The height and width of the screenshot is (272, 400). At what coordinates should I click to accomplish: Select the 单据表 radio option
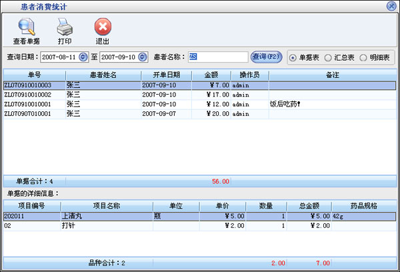(x=293, y=57)
